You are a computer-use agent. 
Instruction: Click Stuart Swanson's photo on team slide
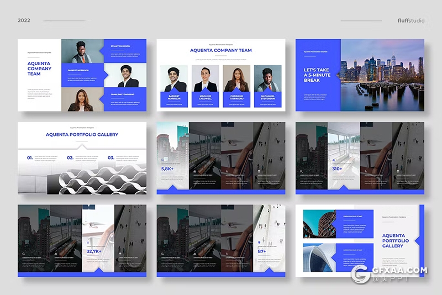[x=82, y=51]
